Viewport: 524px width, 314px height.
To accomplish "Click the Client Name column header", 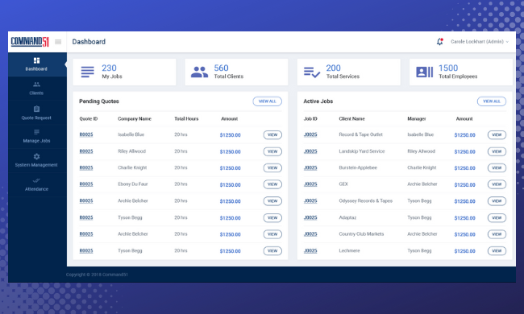I will [x=352, y=119].
